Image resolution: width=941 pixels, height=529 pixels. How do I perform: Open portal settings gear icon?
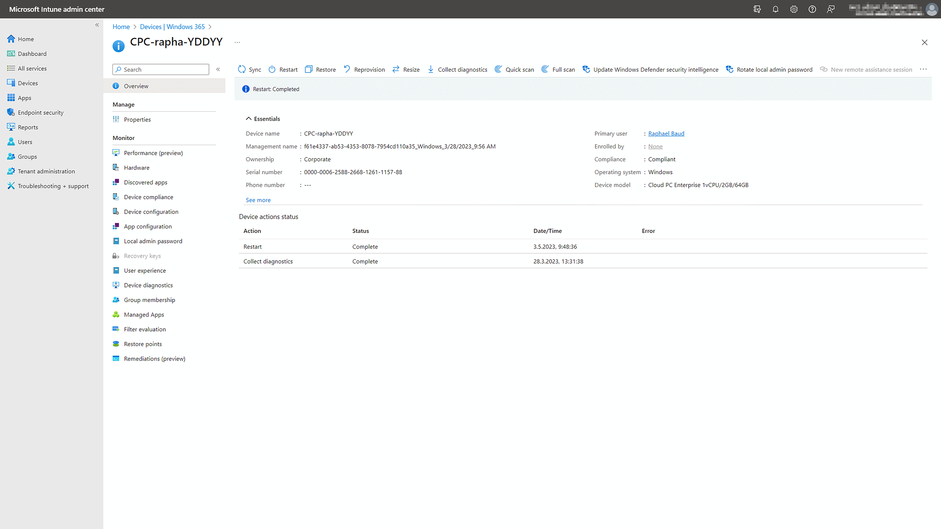[794, 9]
